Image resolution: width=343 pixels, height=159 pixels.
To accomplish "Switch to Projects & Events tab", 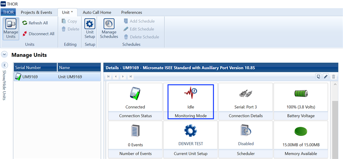I will click(x=37, y=12).
